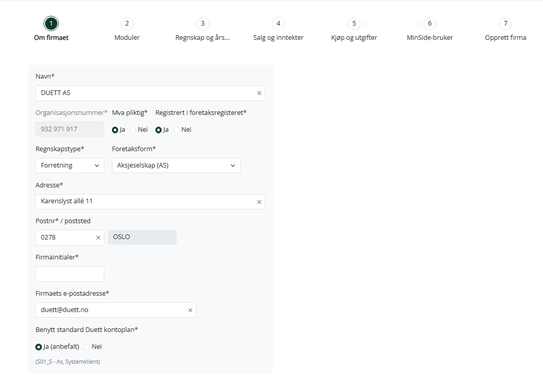
Task: Clear the e-postadresse field with the X icon
Action: (x=190, y=310)
